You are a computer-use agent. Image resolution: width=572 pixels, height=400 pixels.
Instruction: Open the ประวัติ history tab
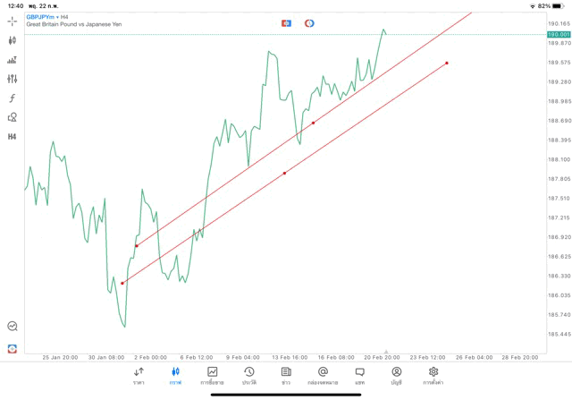click(x=249, y=375)
